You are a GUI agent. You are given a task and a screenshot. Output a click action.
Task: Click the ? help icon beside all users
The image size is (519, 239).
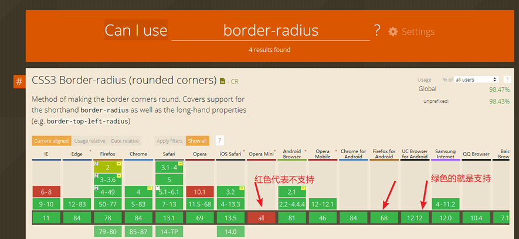pyautogui.click(x=507, y=79)
